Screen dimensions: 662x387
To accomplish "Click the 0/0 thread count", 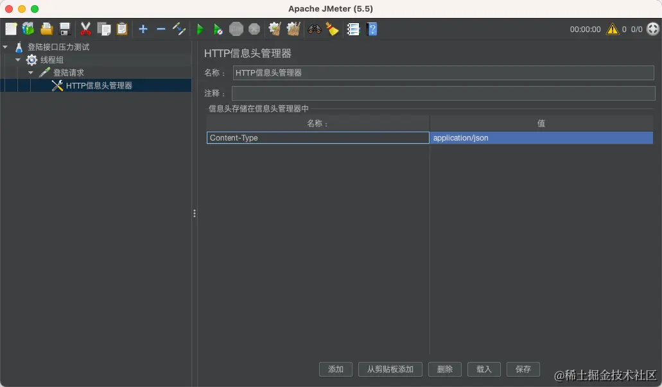I will point(637,29).
